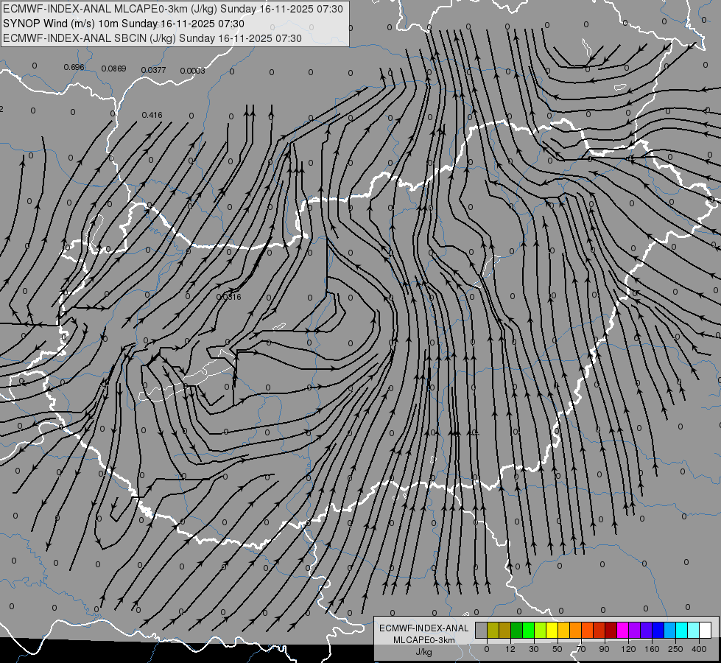The height and width of the screenshot is (663, 721).
Task: Click the SYNOP Wind 10m header line
Action: pos(124,24)
